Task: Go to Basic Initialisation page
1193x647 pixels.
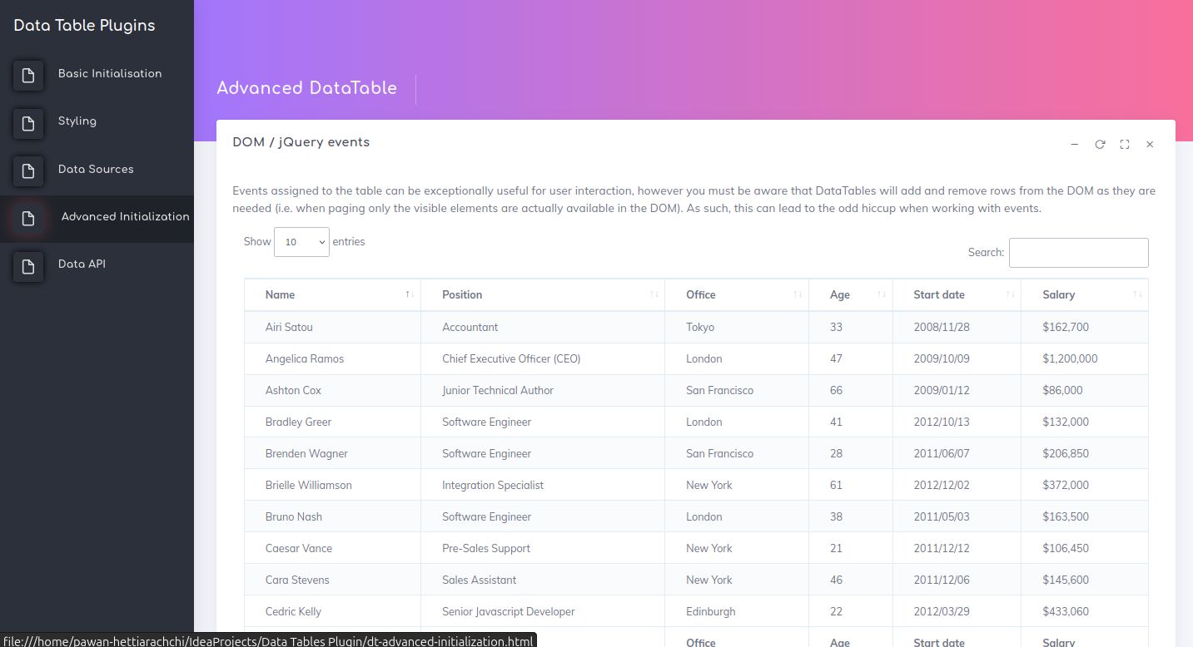Action: pyautogui.click(x=110, y=74)
